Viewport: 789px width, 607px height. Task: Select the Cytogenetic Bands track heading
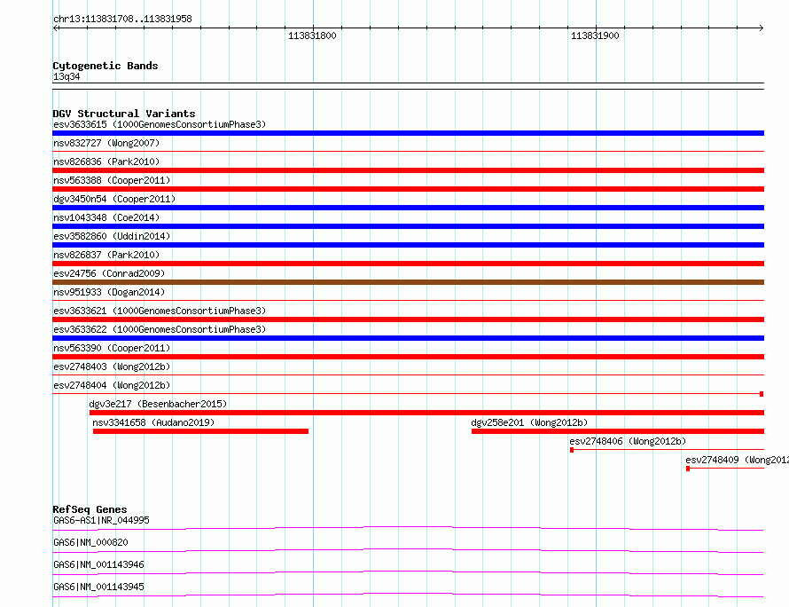pos(105,66)
